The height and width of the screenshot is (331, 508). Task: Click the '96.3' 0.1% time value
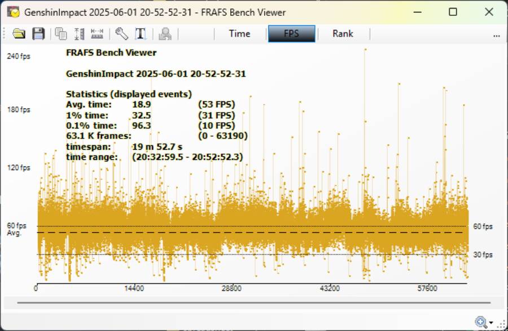[142, 126]
